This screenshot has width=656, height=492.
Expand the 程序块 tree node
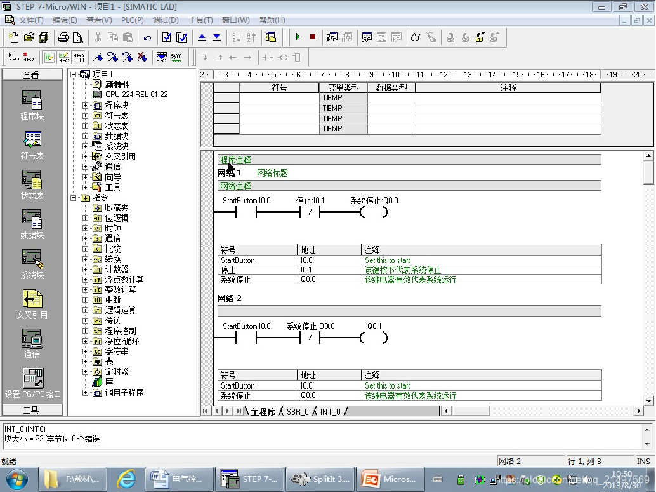[x=86, y=105]
